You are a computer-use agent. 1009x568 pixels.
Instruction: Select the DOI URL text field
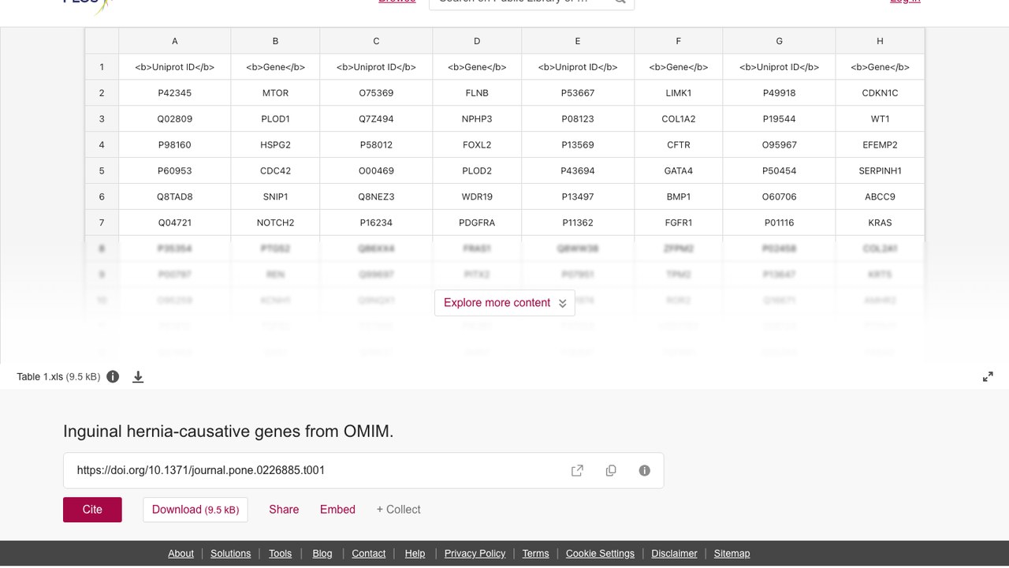363,470
